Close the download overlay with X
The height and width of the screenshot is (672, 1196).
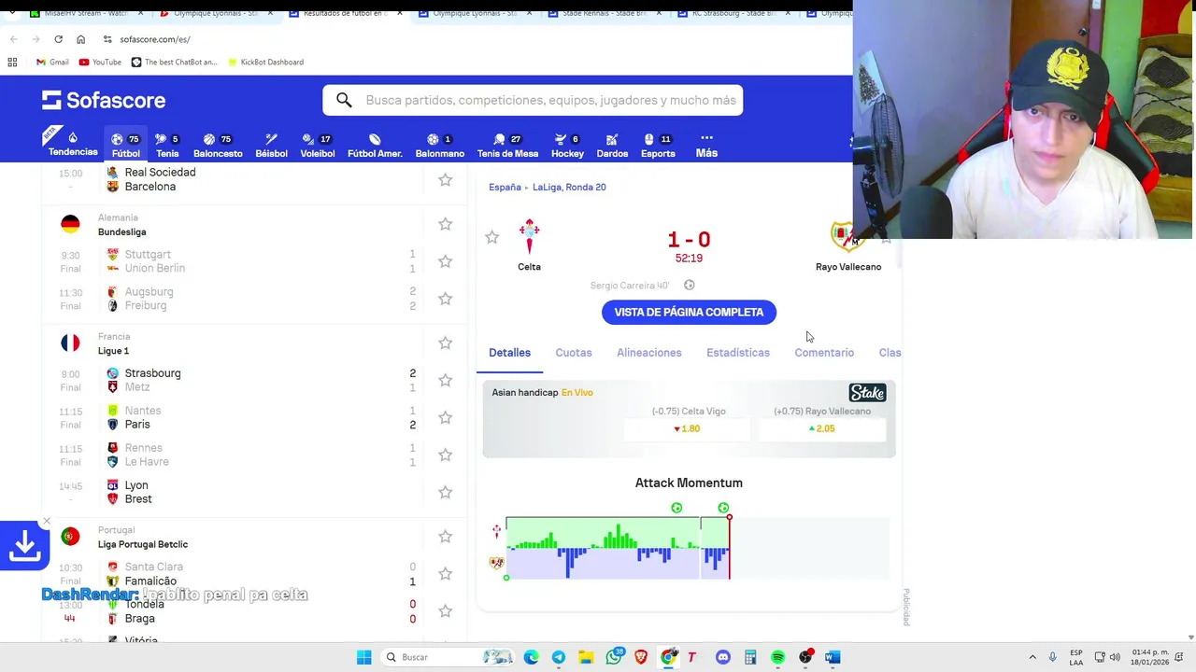coord(47,521)
